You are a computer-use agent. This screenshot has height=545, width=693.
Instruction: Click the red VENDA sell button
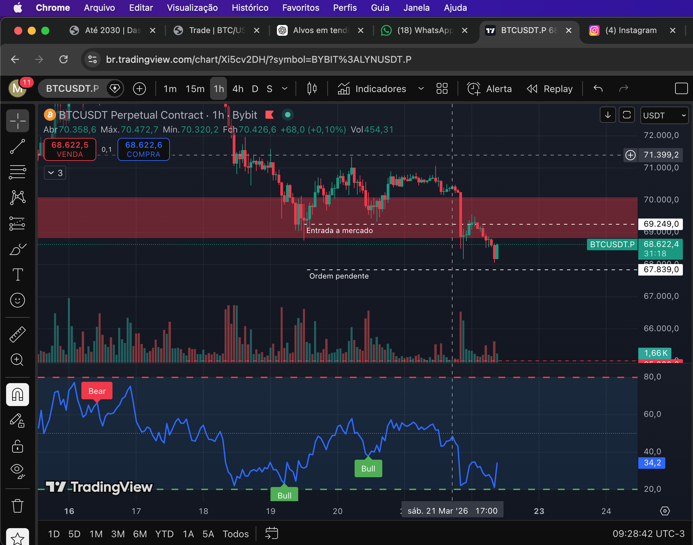click(x=70, y=149)
